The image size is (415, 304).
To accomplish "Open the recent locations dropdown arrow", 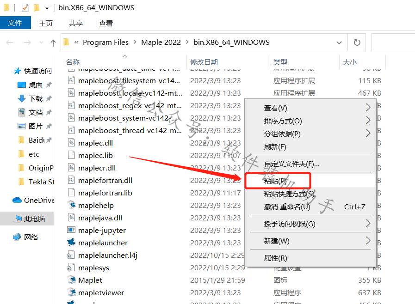I will tap(41, 43).
